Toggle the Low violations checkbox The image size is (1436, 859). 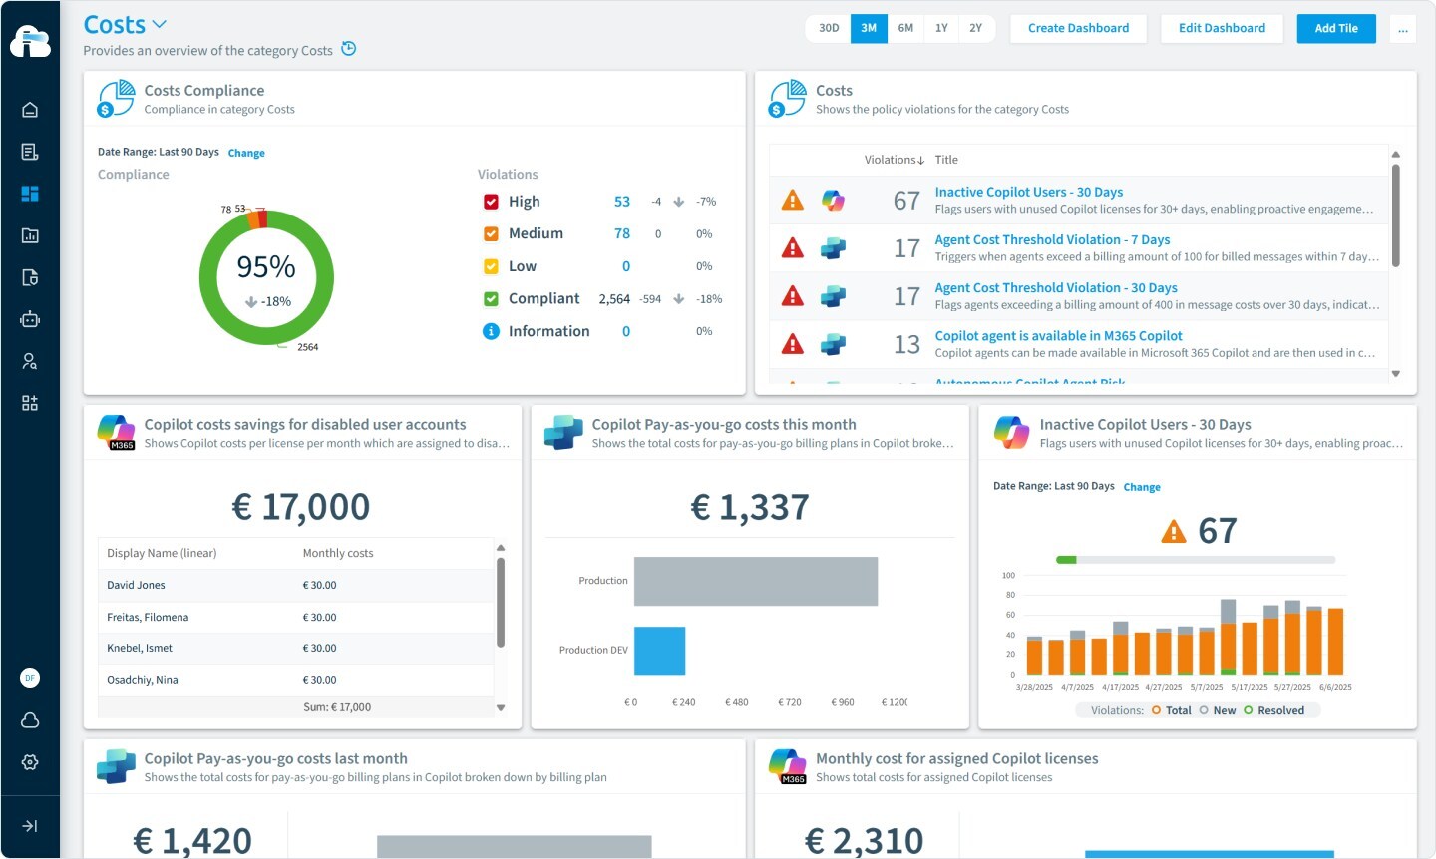tap(491, 266)
